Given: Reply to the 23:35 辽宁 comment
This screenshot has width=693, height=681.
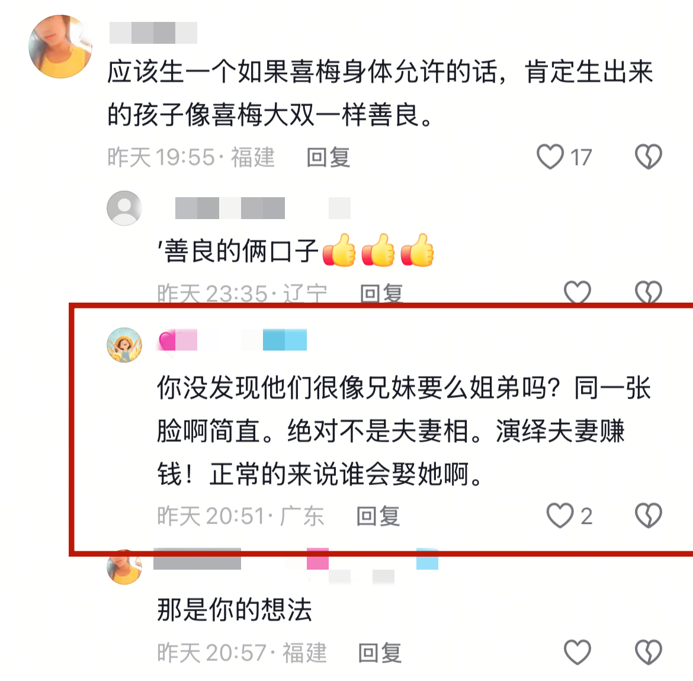Looking at the screenshot, I should pos(381,294).
